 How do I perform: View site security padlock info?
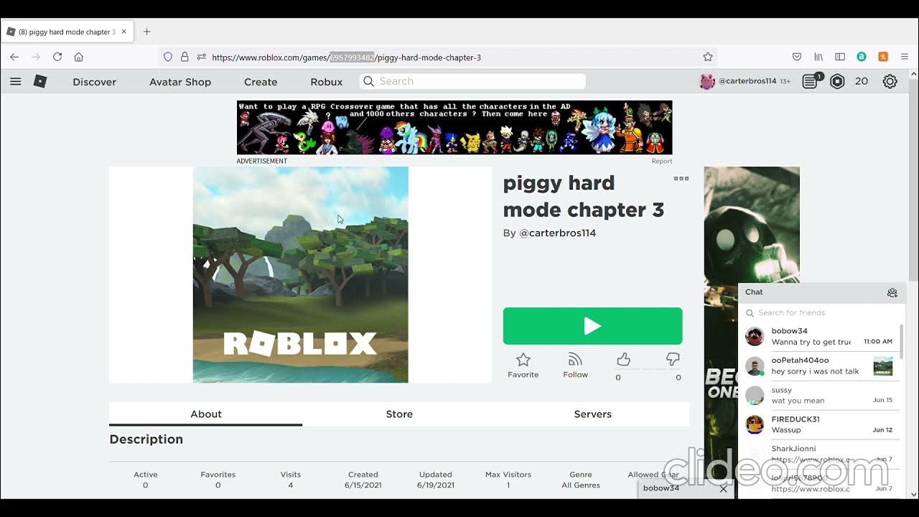pos(185,57)
